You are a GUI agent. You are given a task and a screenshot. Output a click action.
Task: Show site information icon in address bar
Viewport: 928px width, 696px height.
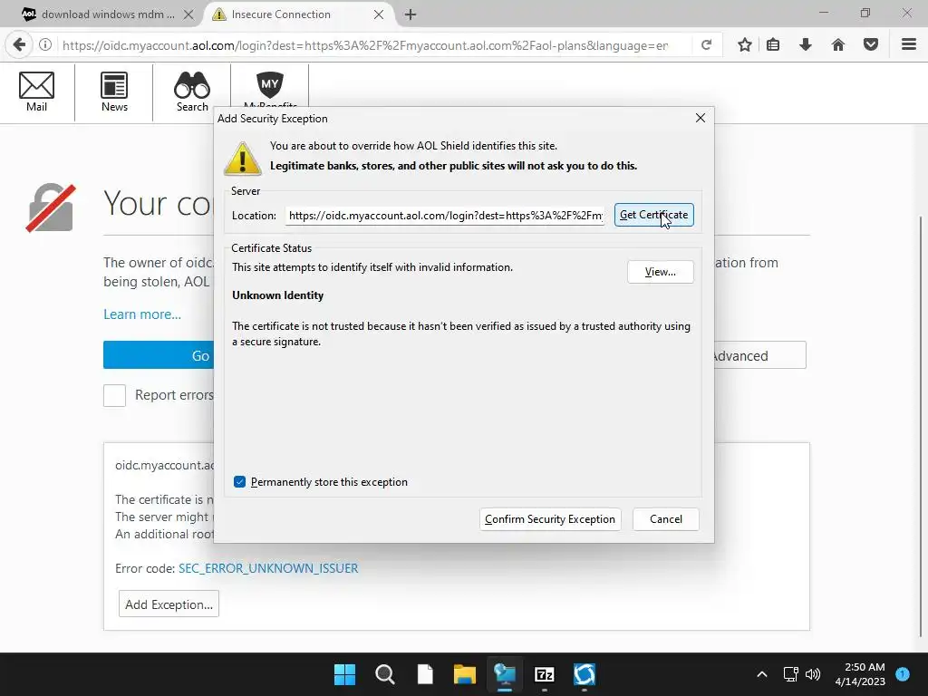[x=45, y=45]
